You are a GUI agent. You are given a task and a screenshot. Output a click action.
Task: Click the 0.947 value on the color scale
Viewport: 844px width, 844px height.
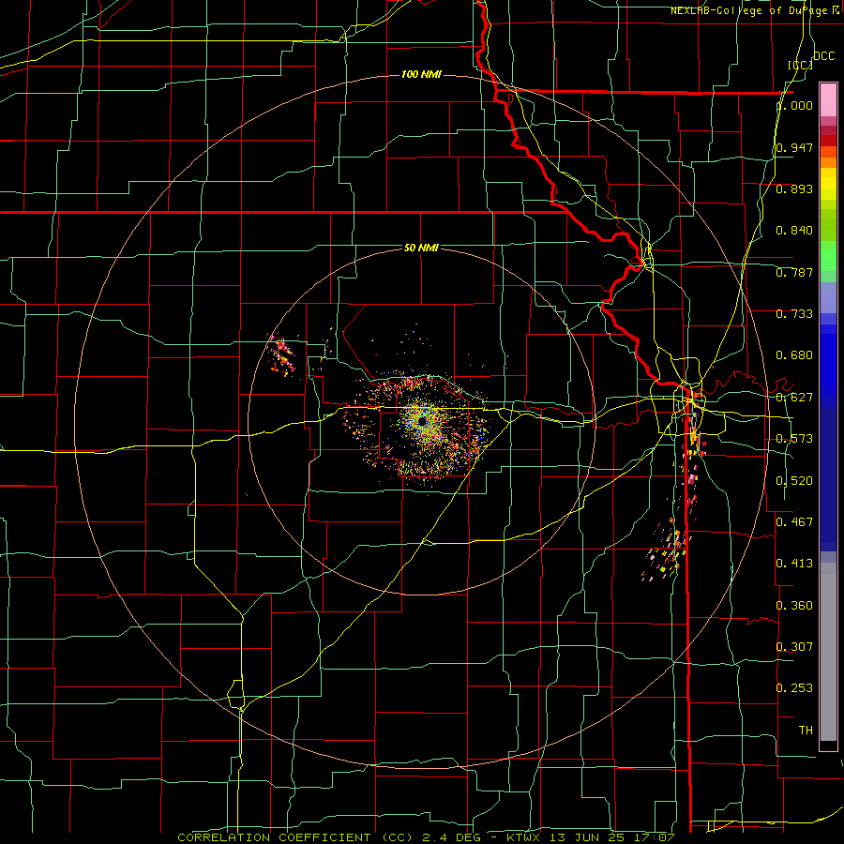point(794,147)
